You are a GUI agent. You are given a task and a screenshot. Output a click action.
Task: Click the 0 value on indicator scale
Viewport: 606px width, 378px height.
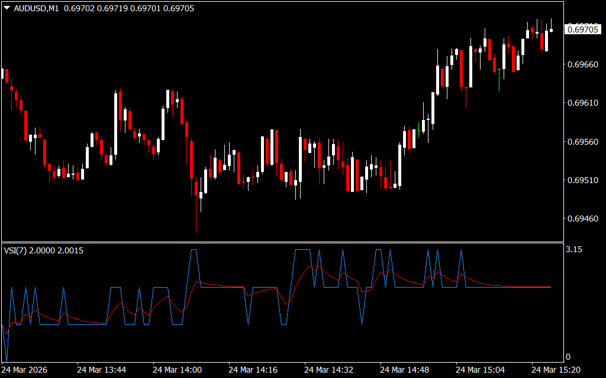pyautogui.click(x=568, y=357)
